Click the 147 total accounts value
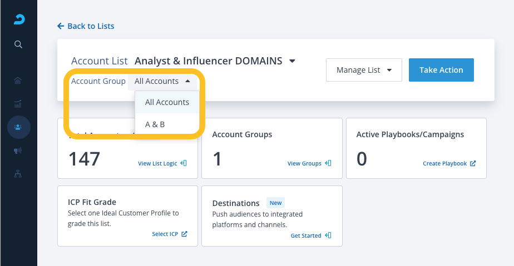 pos(84,159)
